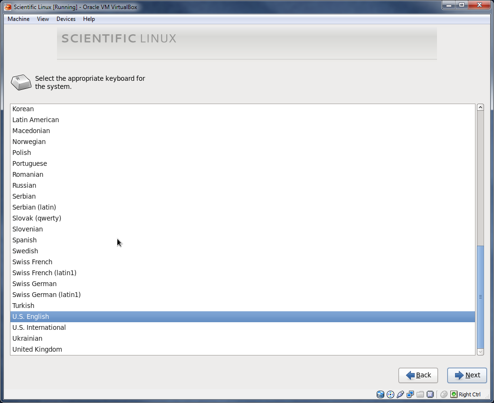Open the Help menu
The height and width of the screenshot is (403, 494).
[89, 19]
